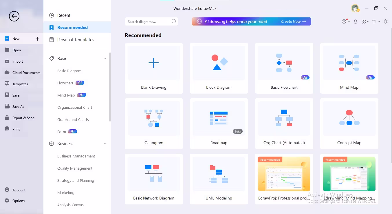This screenshot has width=392, height=214.
Task: Click the Templates icon in sidebar
Action: (x=7, y=84)
